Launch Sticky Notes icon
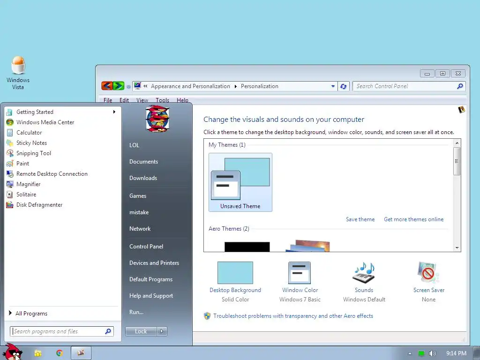480x360 pixels. click(x=10, y=143)
